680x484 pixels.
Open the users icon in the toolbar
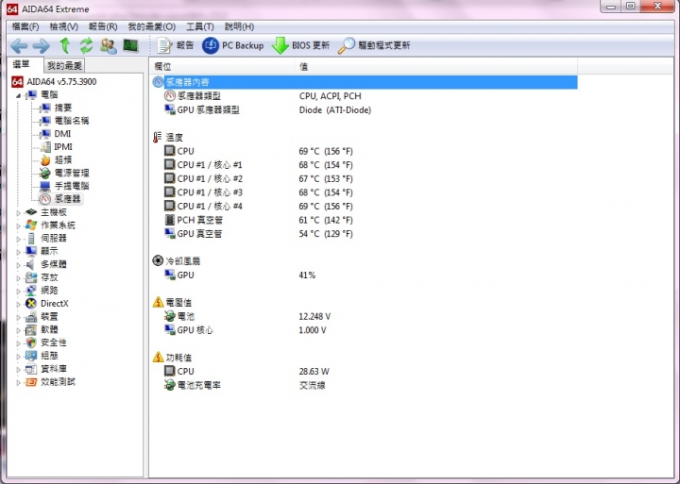click(x=108, y=45)
